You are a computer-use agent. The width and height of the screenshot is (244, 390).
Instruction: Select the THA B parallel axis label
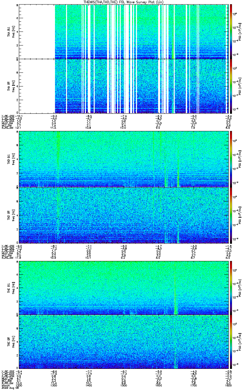click(8, 86)
